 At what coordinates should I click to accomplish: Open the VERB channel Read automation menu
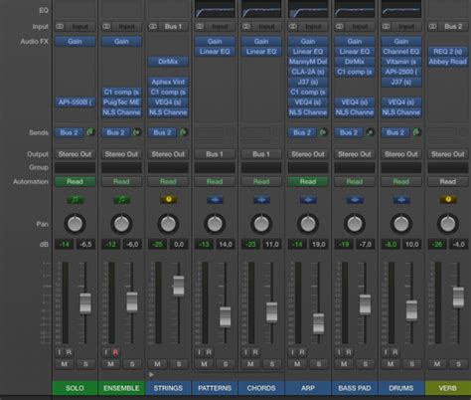(448, 181)
